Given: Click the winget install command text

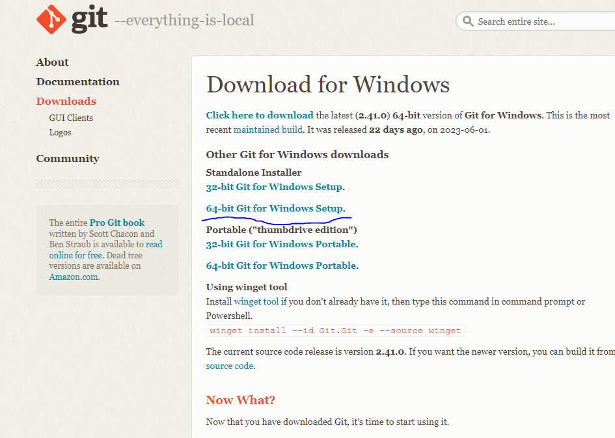Looking at the screenshot, I should (335, 331).
